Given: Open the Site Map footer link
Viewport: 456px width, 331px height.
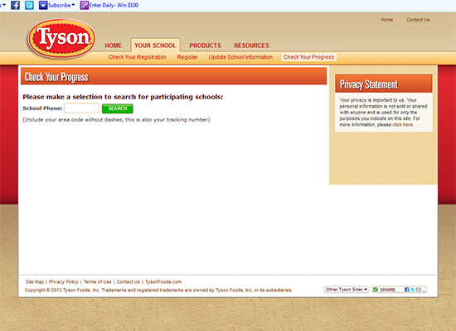Looking at the screenshot, I should pos(35,281).
